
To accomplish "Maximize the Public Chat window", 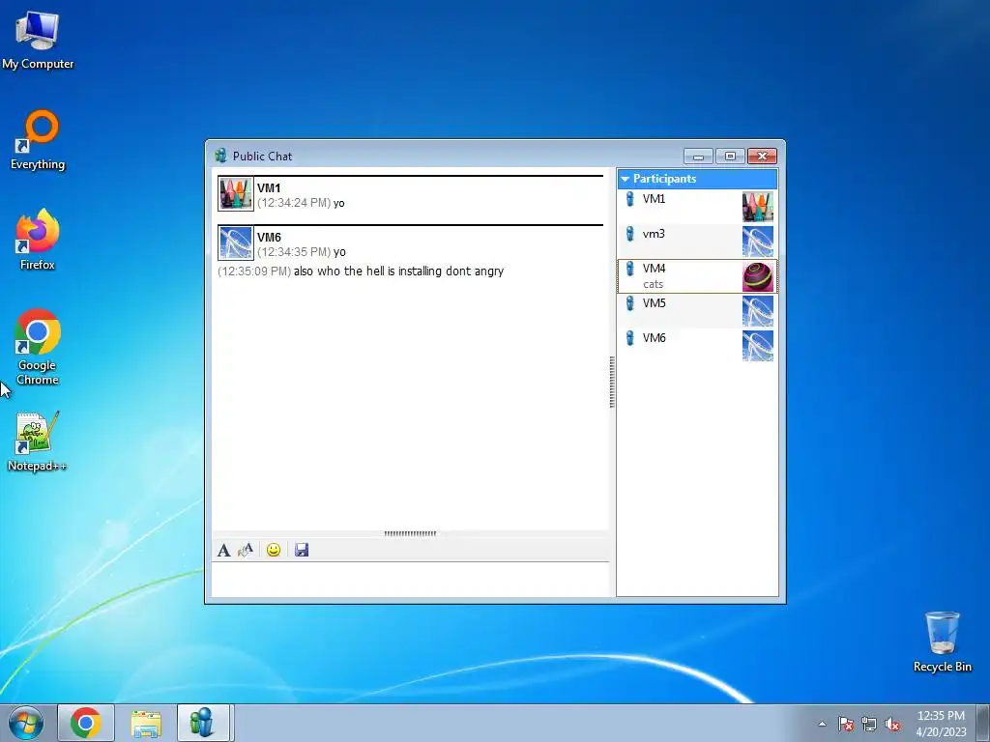I will pos(730,156).
